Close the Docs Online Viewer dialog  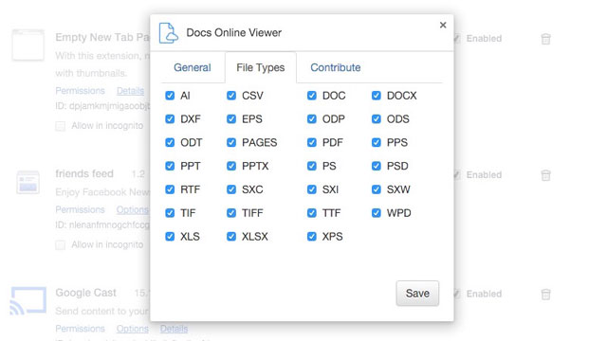pyautogui.click(x=443, y=26)
